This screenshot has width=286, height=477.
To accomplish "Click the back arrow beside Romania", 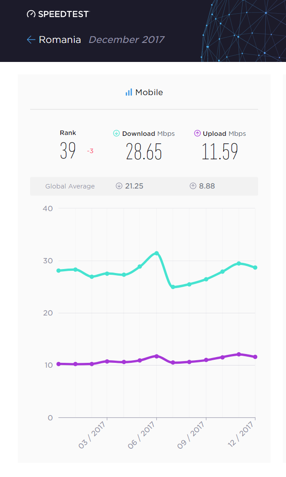I will coord(31,40).
